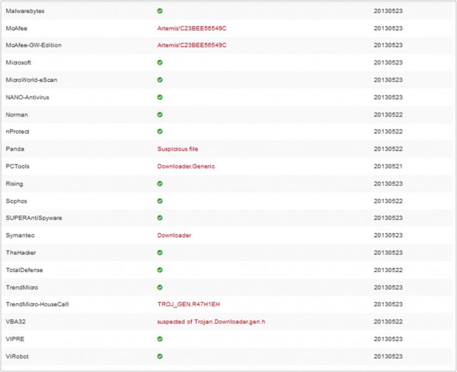Click the green checkmark in Microsoft row
Image resolution: width=457 pixels, height=372 pixels.
(159, 63)
